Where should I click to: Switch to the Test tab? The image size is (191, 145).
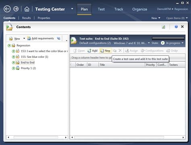coord(101,9)
